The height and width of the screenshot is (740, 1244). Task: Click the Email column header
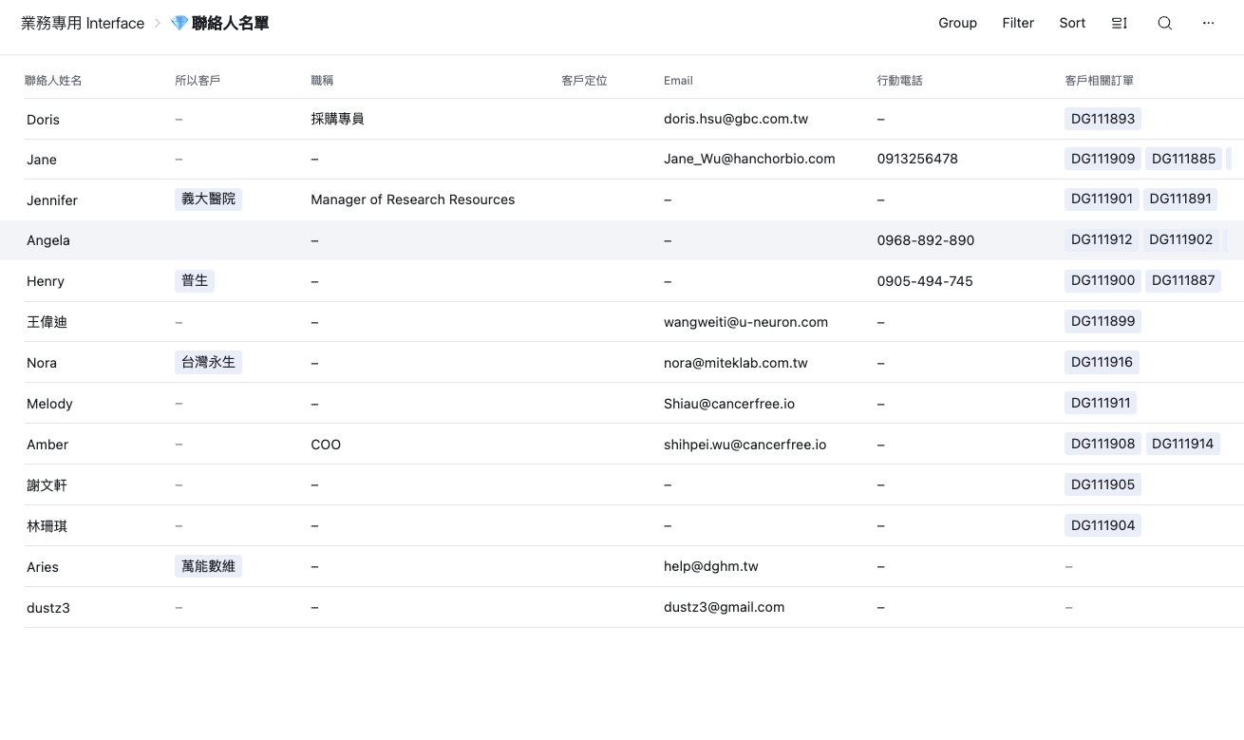coord(678,81)
